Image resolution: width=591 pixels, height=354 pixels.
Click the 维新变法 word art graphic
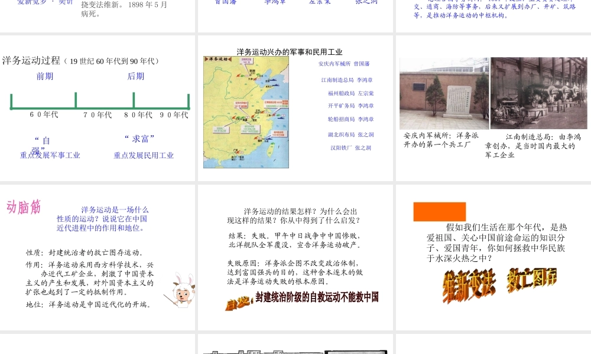click(470, 286)
